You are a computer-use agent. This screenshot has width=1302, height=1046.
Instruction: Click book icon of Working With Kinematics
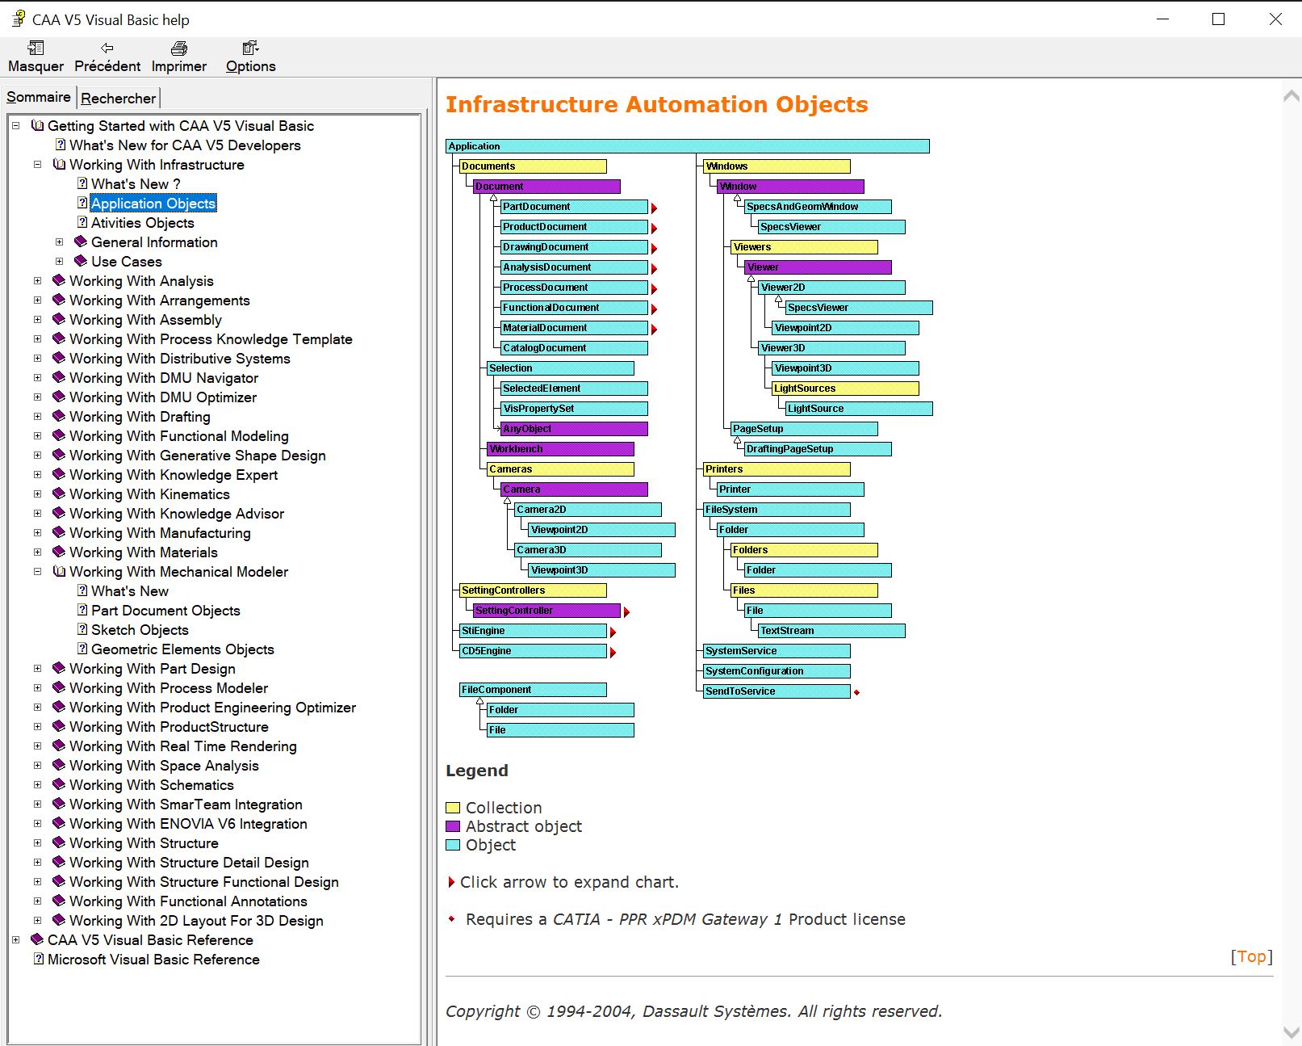tap(59, 494)
